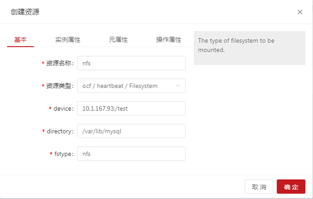Viewport: 313px width, 199px height.
Task: Click the fstype field label
Action: tap(63, 154)
